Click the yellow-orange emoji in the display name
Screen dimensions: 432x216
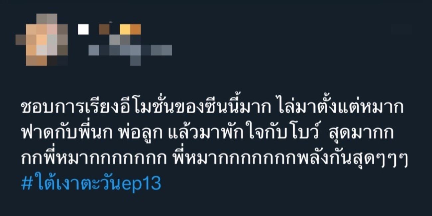pos(130,30)
